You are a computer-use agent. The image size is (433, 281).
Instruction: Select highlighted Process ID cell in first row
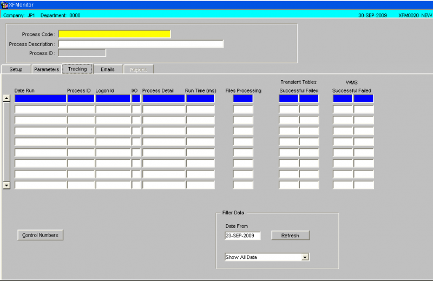[81, 99]
